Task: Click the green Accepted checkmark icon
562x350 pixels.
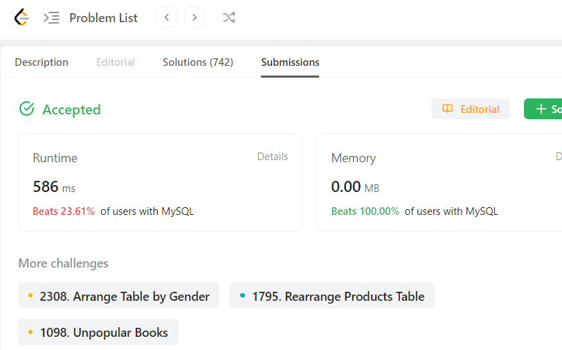Action: (26, 109)
